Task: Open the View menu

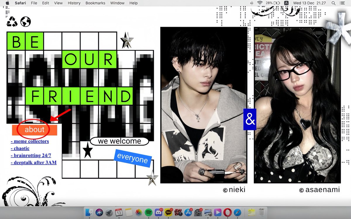Action: click(58, 3)
